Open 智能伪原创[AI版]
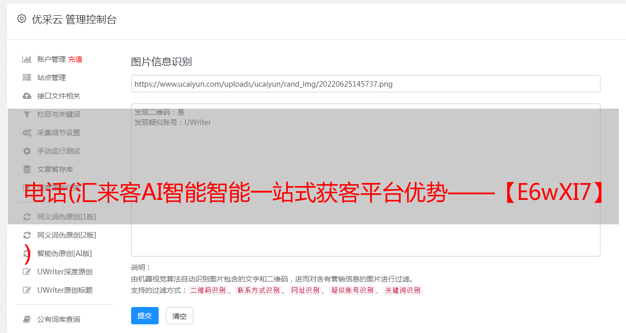The width and height of the screenshot is (626, 333). [64, 253]
